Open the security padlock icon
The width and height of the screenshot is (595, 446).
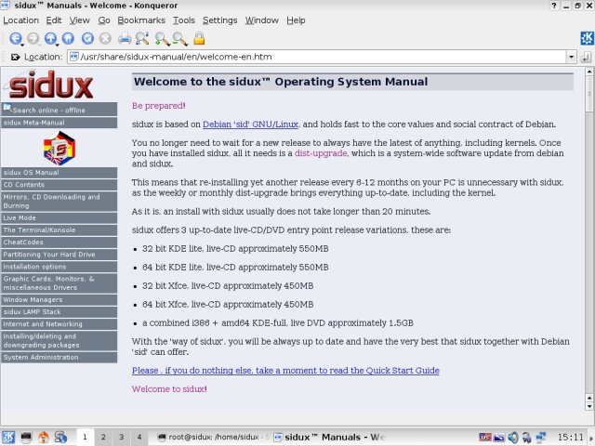(199, 39)
